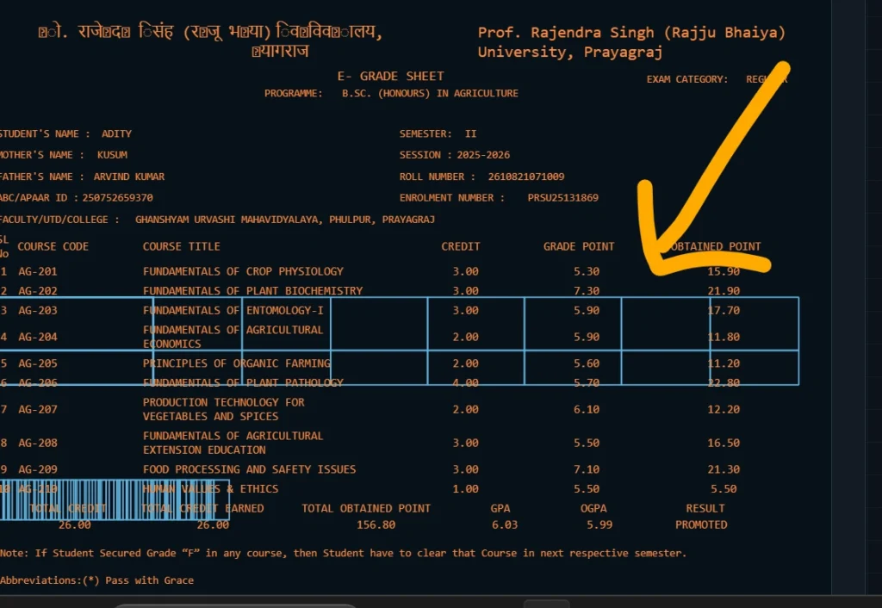Click "FOOD PROCESSING AND SAFETY ISSUES" course title
The height and width of the screenshot is (608, 882).
(x=249, y=469)
